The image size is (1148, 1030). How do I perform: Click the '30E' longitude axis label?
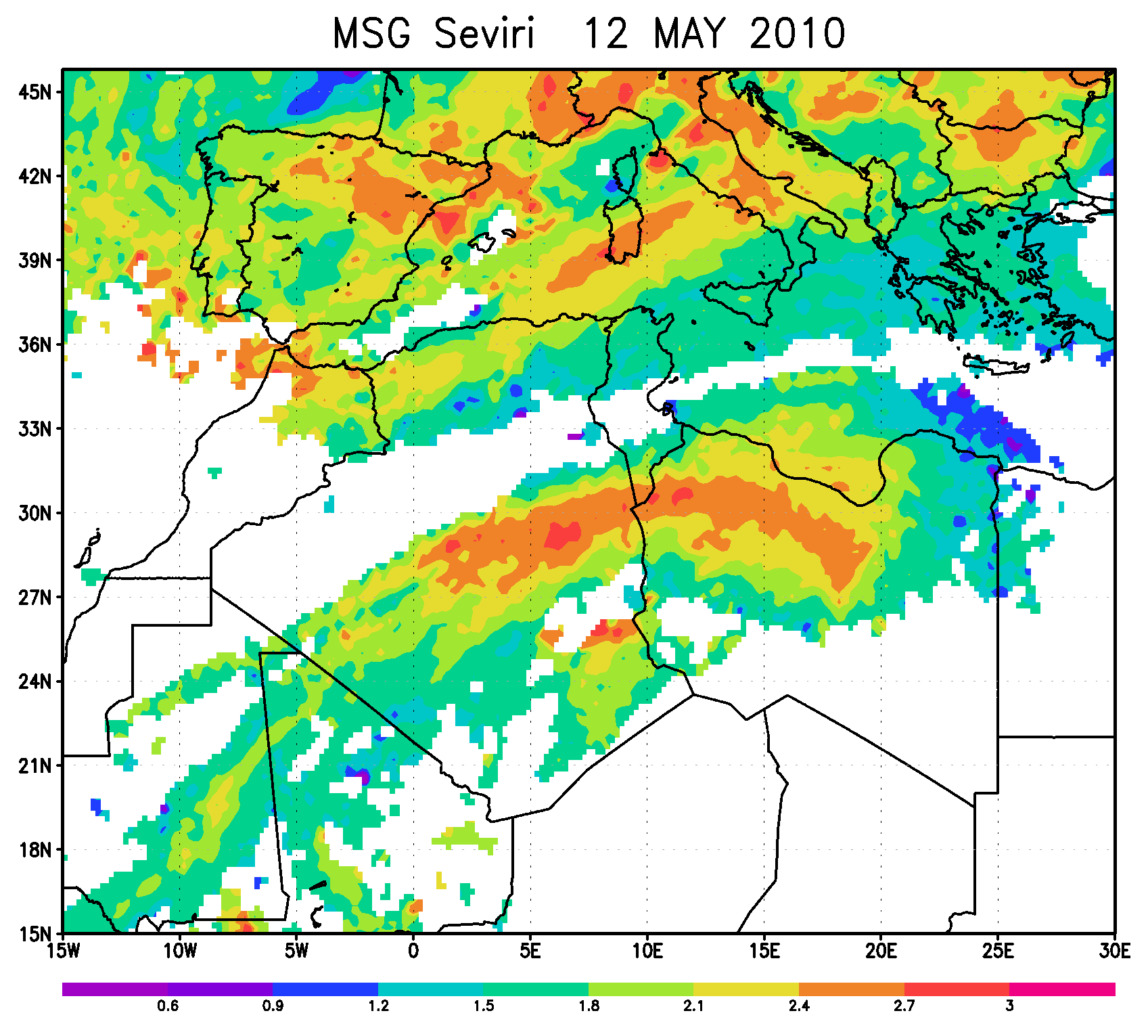(x=1114, y=951)
